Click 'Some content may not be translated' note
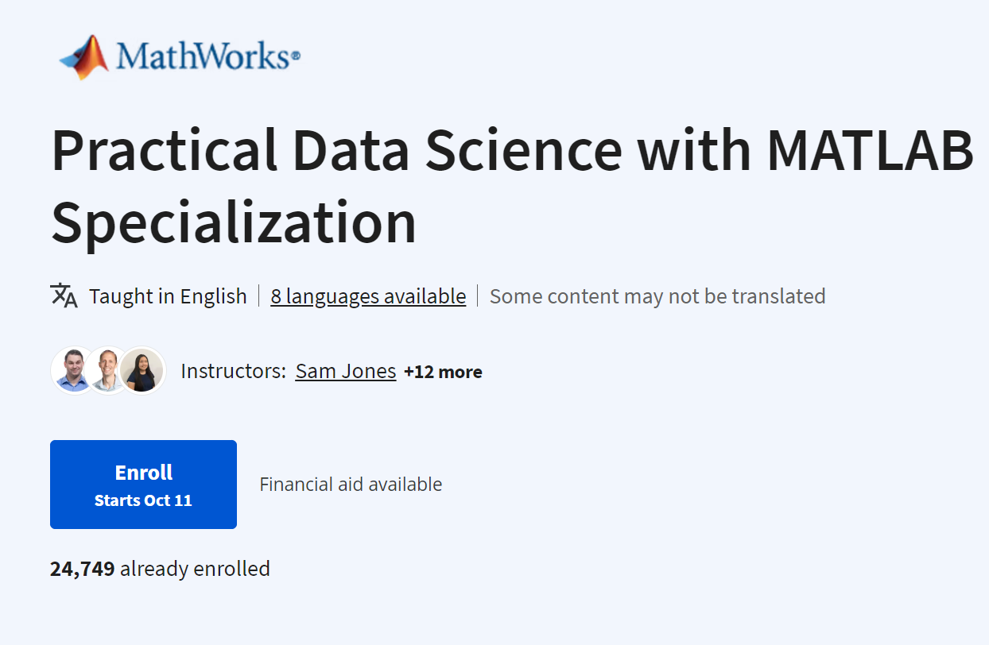The width and height of the screenshot is (989, 645). [x=657, y=296]
